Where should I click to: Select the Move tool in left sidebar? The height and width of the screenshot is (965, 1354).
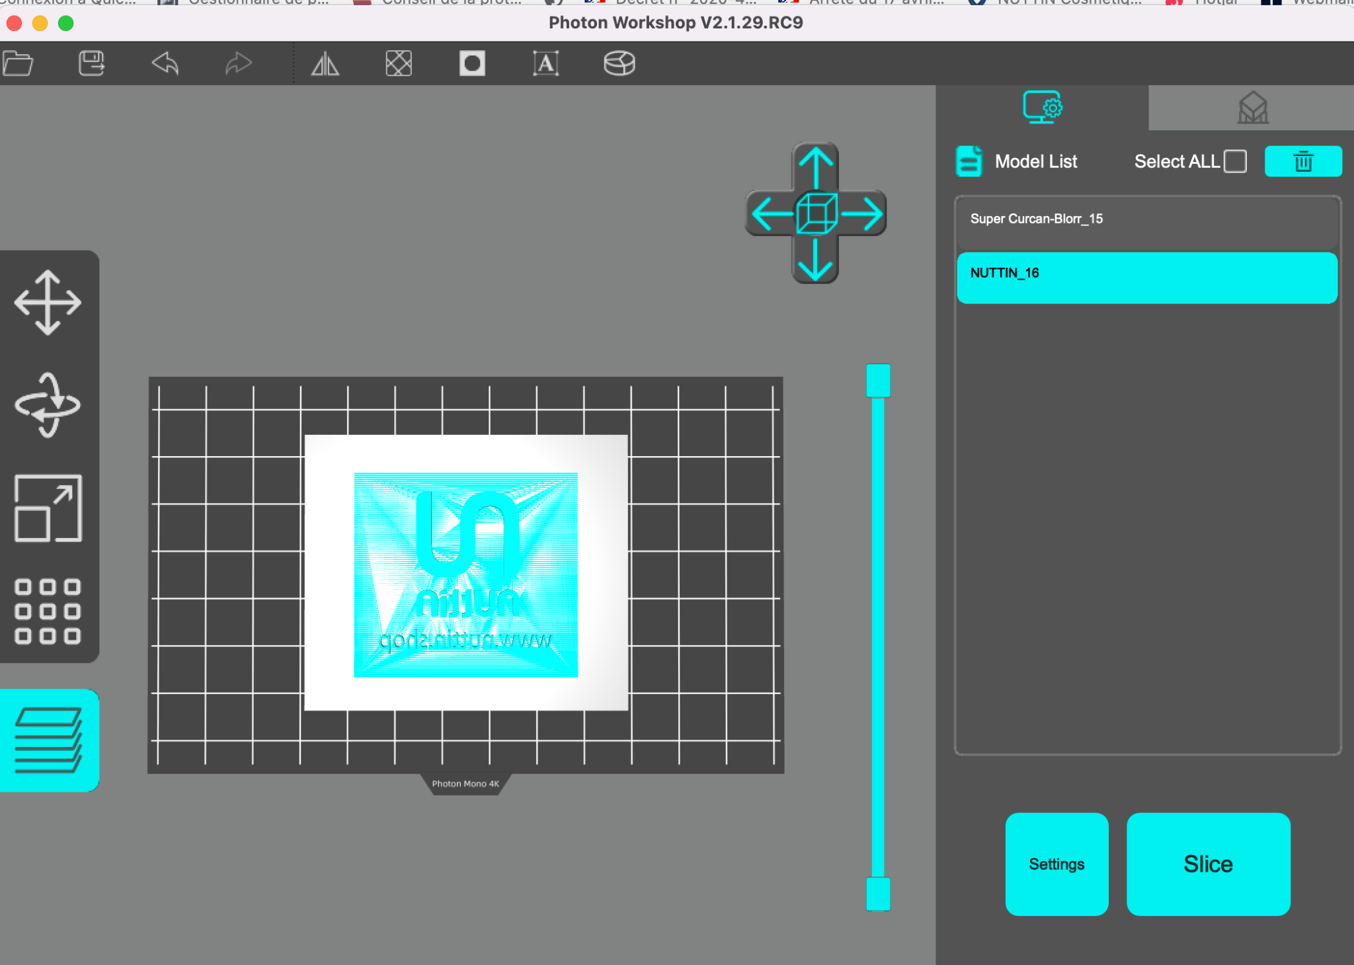point(48,303)
